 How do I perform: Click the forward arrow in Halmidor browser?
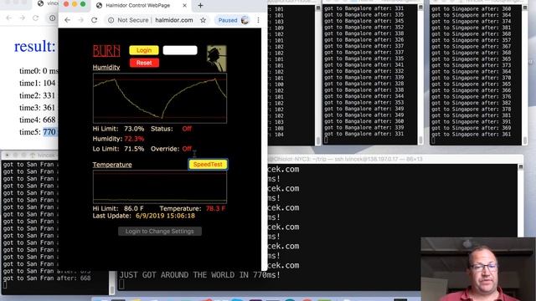pyautogui.click(x=80, y=20)
